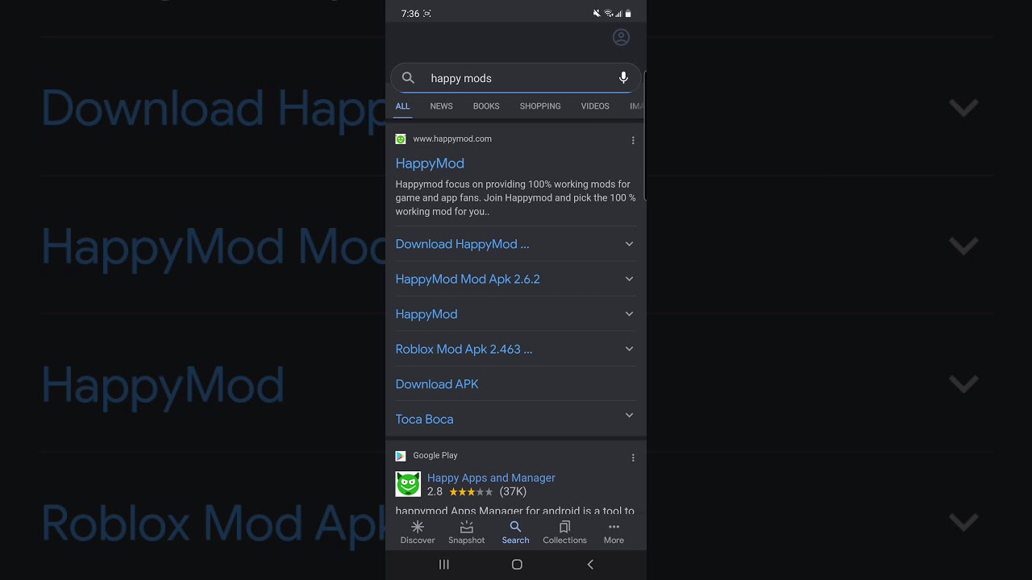
Task: Open the Toca Boca link
Action: (x=424, y=419)
